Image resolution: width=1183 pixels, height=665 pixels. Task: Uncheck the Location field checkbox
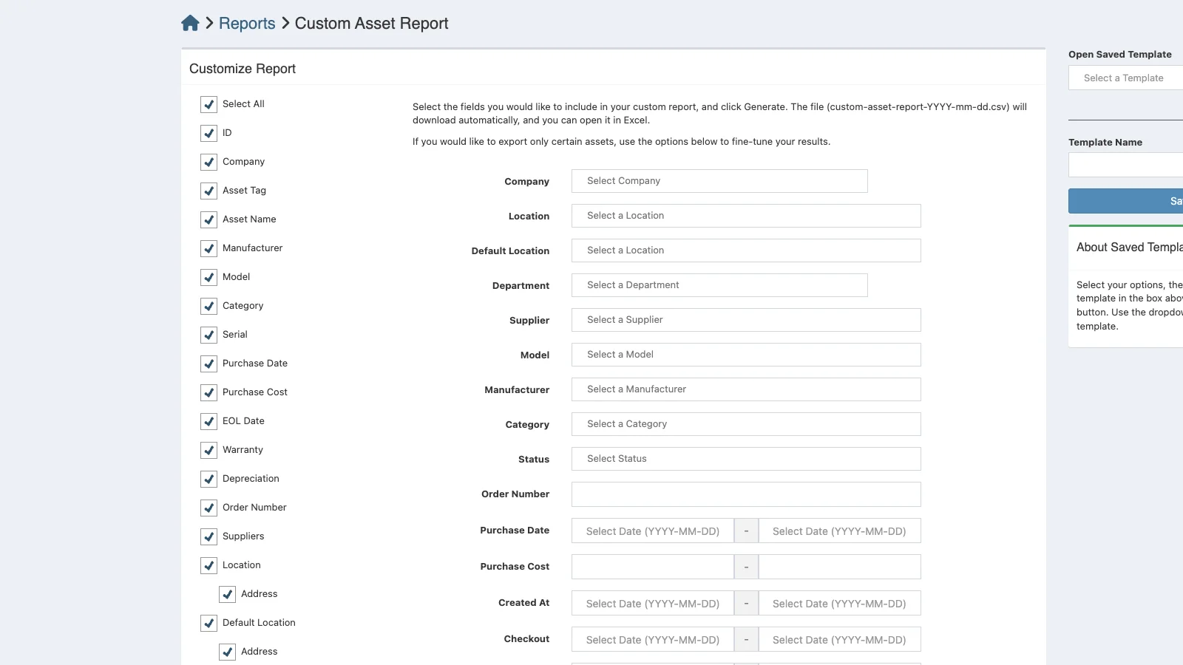(x=209, y=565)
